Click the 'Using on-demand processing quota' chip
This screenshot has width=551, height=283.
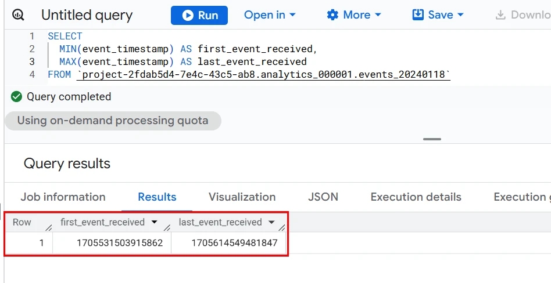[x=113, y=121]
